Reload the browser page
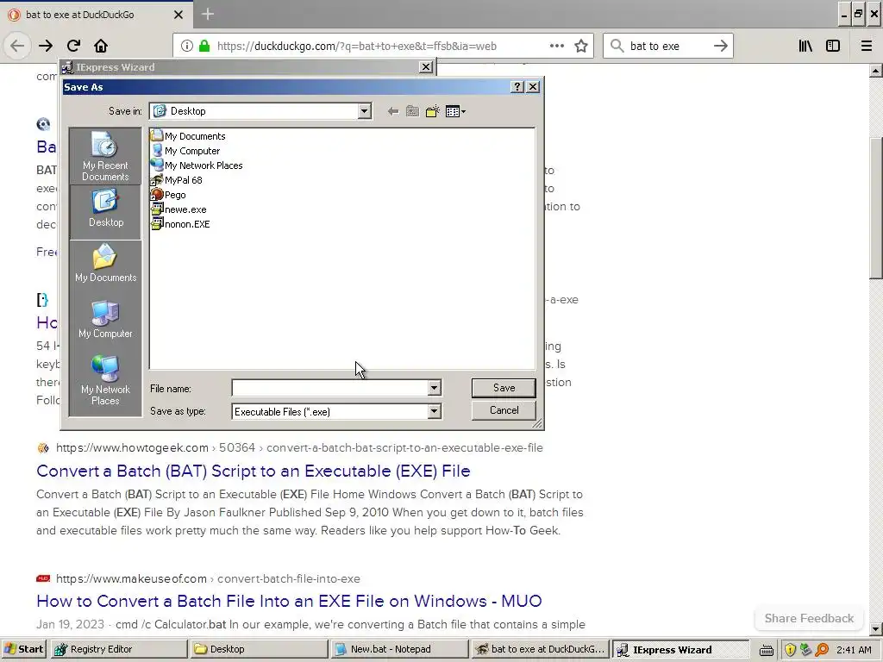Image resolution: width=883 pixels, height=662 pixels. click(x=74, y=46)
